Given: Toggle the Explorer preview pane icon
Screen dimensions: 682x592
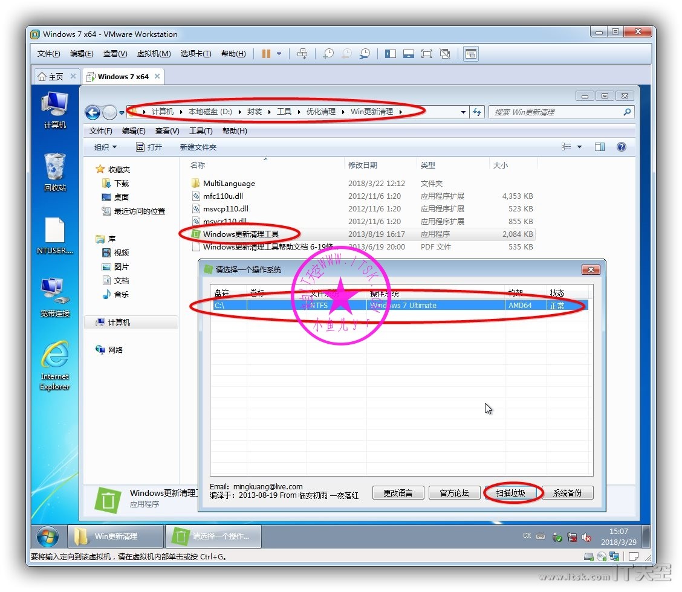Looking at the screenshot, I should [x=599, y=147].
